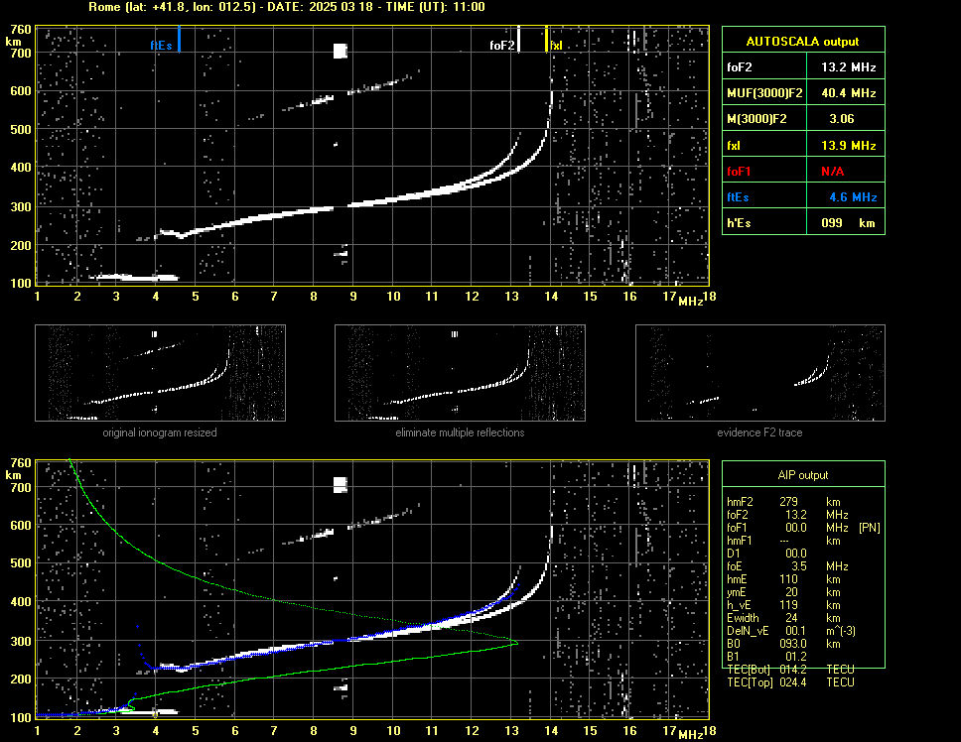Click the blue ftEs value 4.6 MHz
This screenshot has width=961, height=742.
click(x=853, y=197)
